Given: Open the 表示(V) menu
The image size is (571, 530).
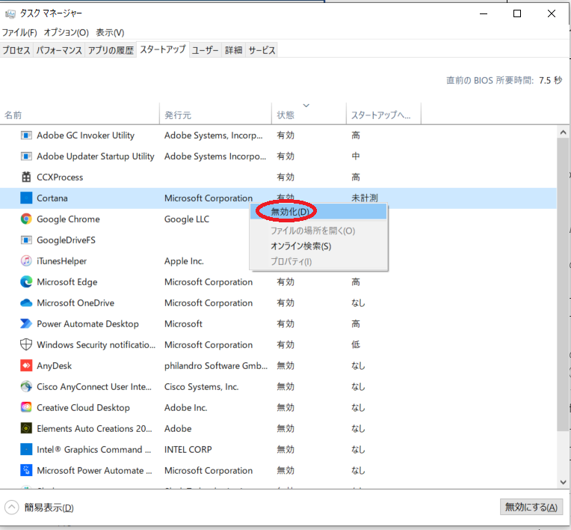Looking at the screenshot, I should 110,33.
